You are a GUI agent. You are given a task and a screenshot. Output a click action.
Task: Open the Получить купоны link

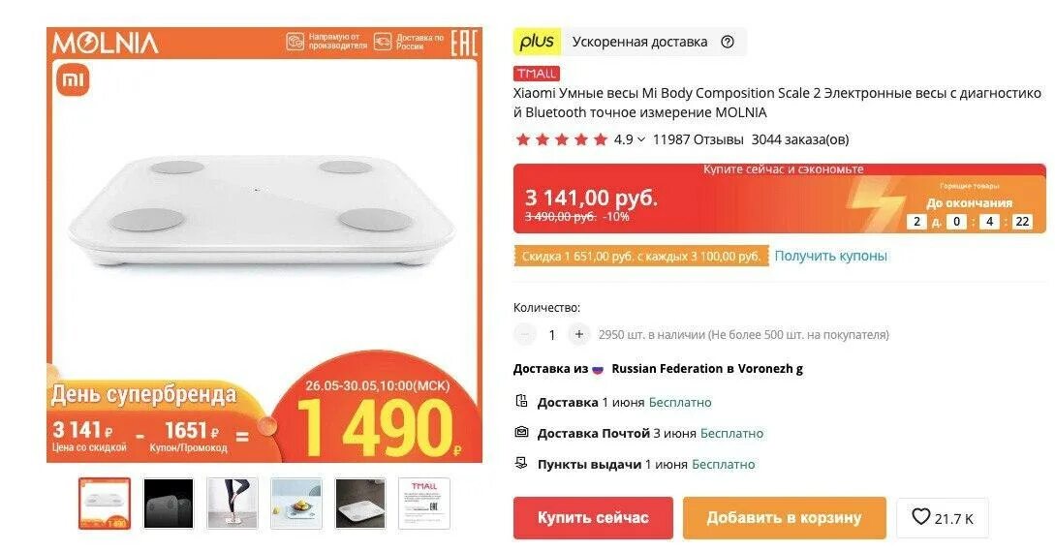[830, 256]
